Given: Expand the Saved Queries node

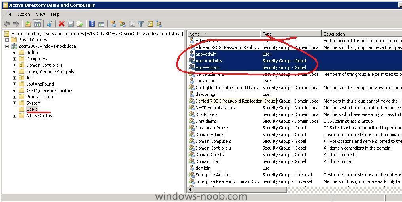Looking at the screenshot, I should coord(7,40).
